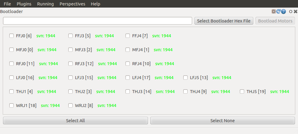Click svn: 1944 label beside LFJ5 [13]
Screen dimensions: 298x134
222,78
